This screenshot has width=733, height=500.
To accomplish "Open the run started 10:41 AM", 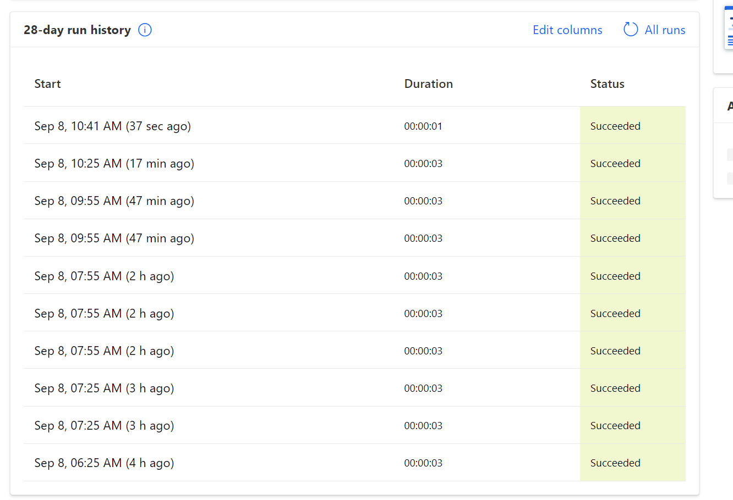I will click(112, 126).
